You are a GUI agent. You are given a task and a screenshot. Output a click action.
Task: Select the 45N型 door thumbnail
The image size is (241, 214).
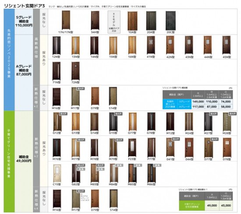pos(227,45)
